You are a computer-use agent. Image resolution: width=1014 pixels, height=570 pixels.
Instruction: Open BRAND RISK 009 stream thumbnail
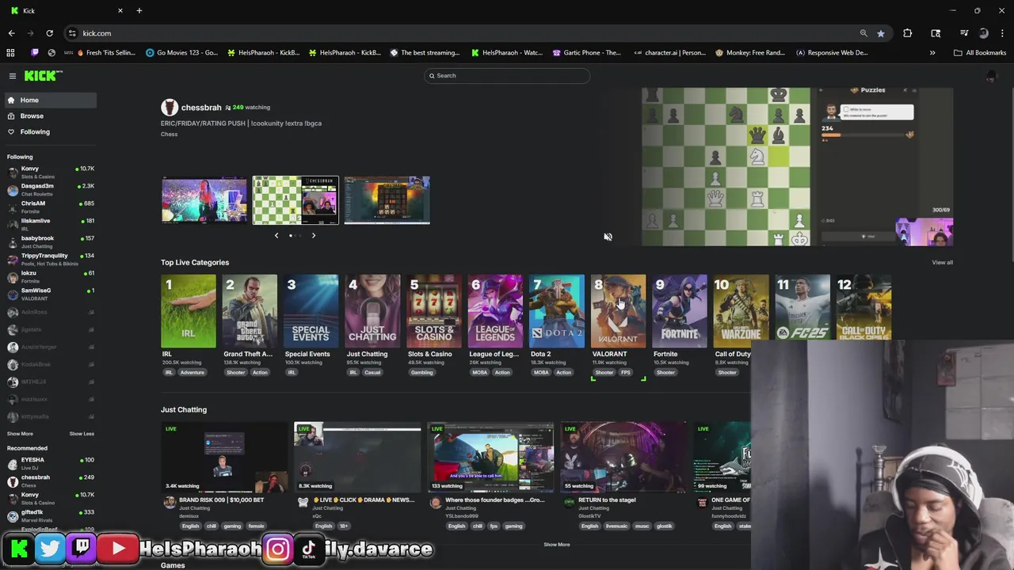tap(224, 458)
